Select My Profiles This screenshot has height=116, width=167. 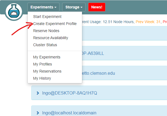click(42, 64)
